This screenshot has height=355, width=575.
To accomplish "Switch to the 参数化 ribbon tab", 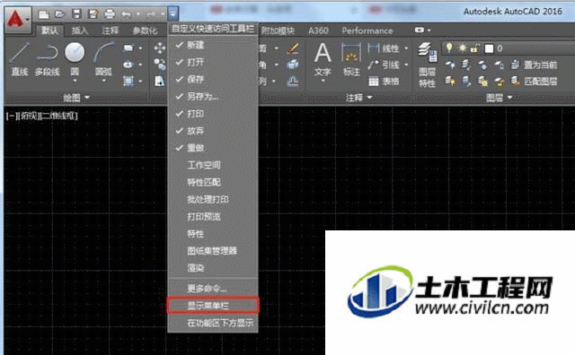I will point(145,30).
